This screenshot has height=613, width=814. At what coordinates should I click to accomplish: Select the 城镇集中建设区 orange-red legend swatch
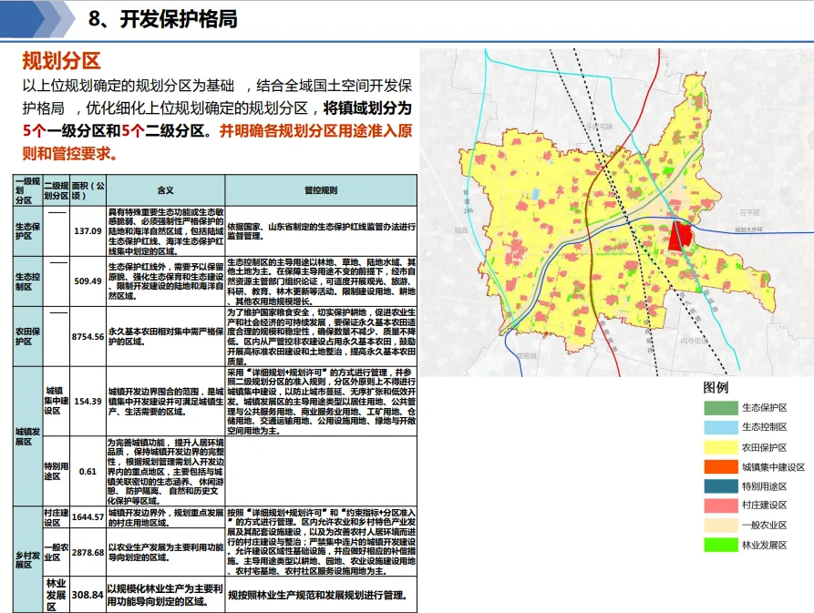[719, 466]
